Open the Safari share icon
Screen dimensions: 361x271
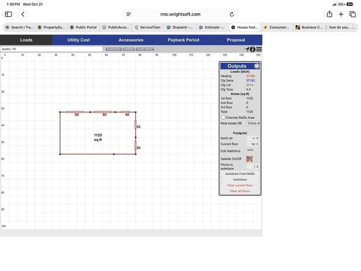329,14
